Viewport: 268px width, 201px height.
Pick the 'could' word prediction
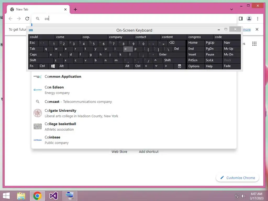coord(42,37)
